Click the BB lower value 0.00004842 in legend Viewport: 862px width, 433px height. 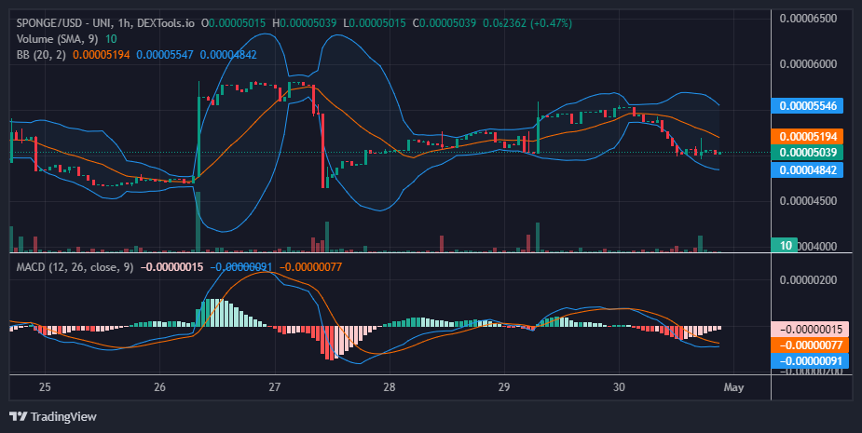point(228,54)
